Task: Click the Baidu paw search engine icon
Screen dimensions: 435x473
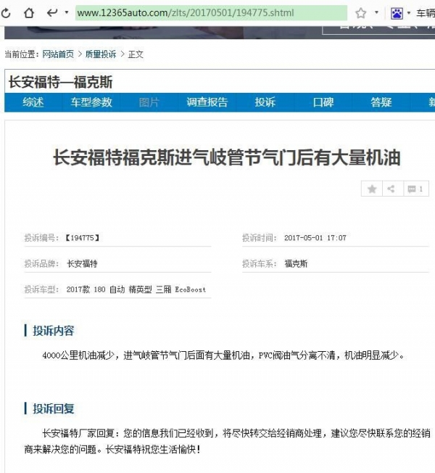Action: [397, 13]
